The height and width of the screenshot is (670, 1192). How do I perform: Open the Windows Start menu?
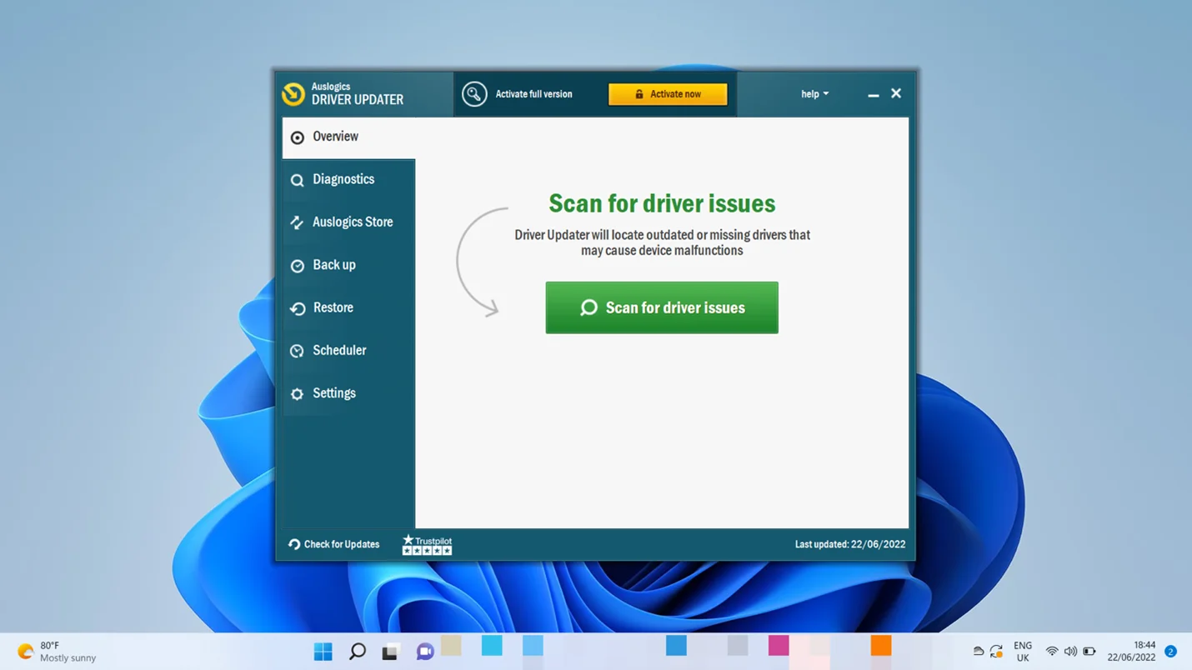(323, 652)
